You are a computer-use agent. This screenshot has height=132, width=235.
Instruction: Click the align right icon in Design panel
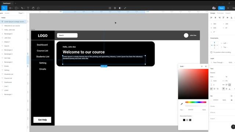pyautogui.click(x=220, y=18)
